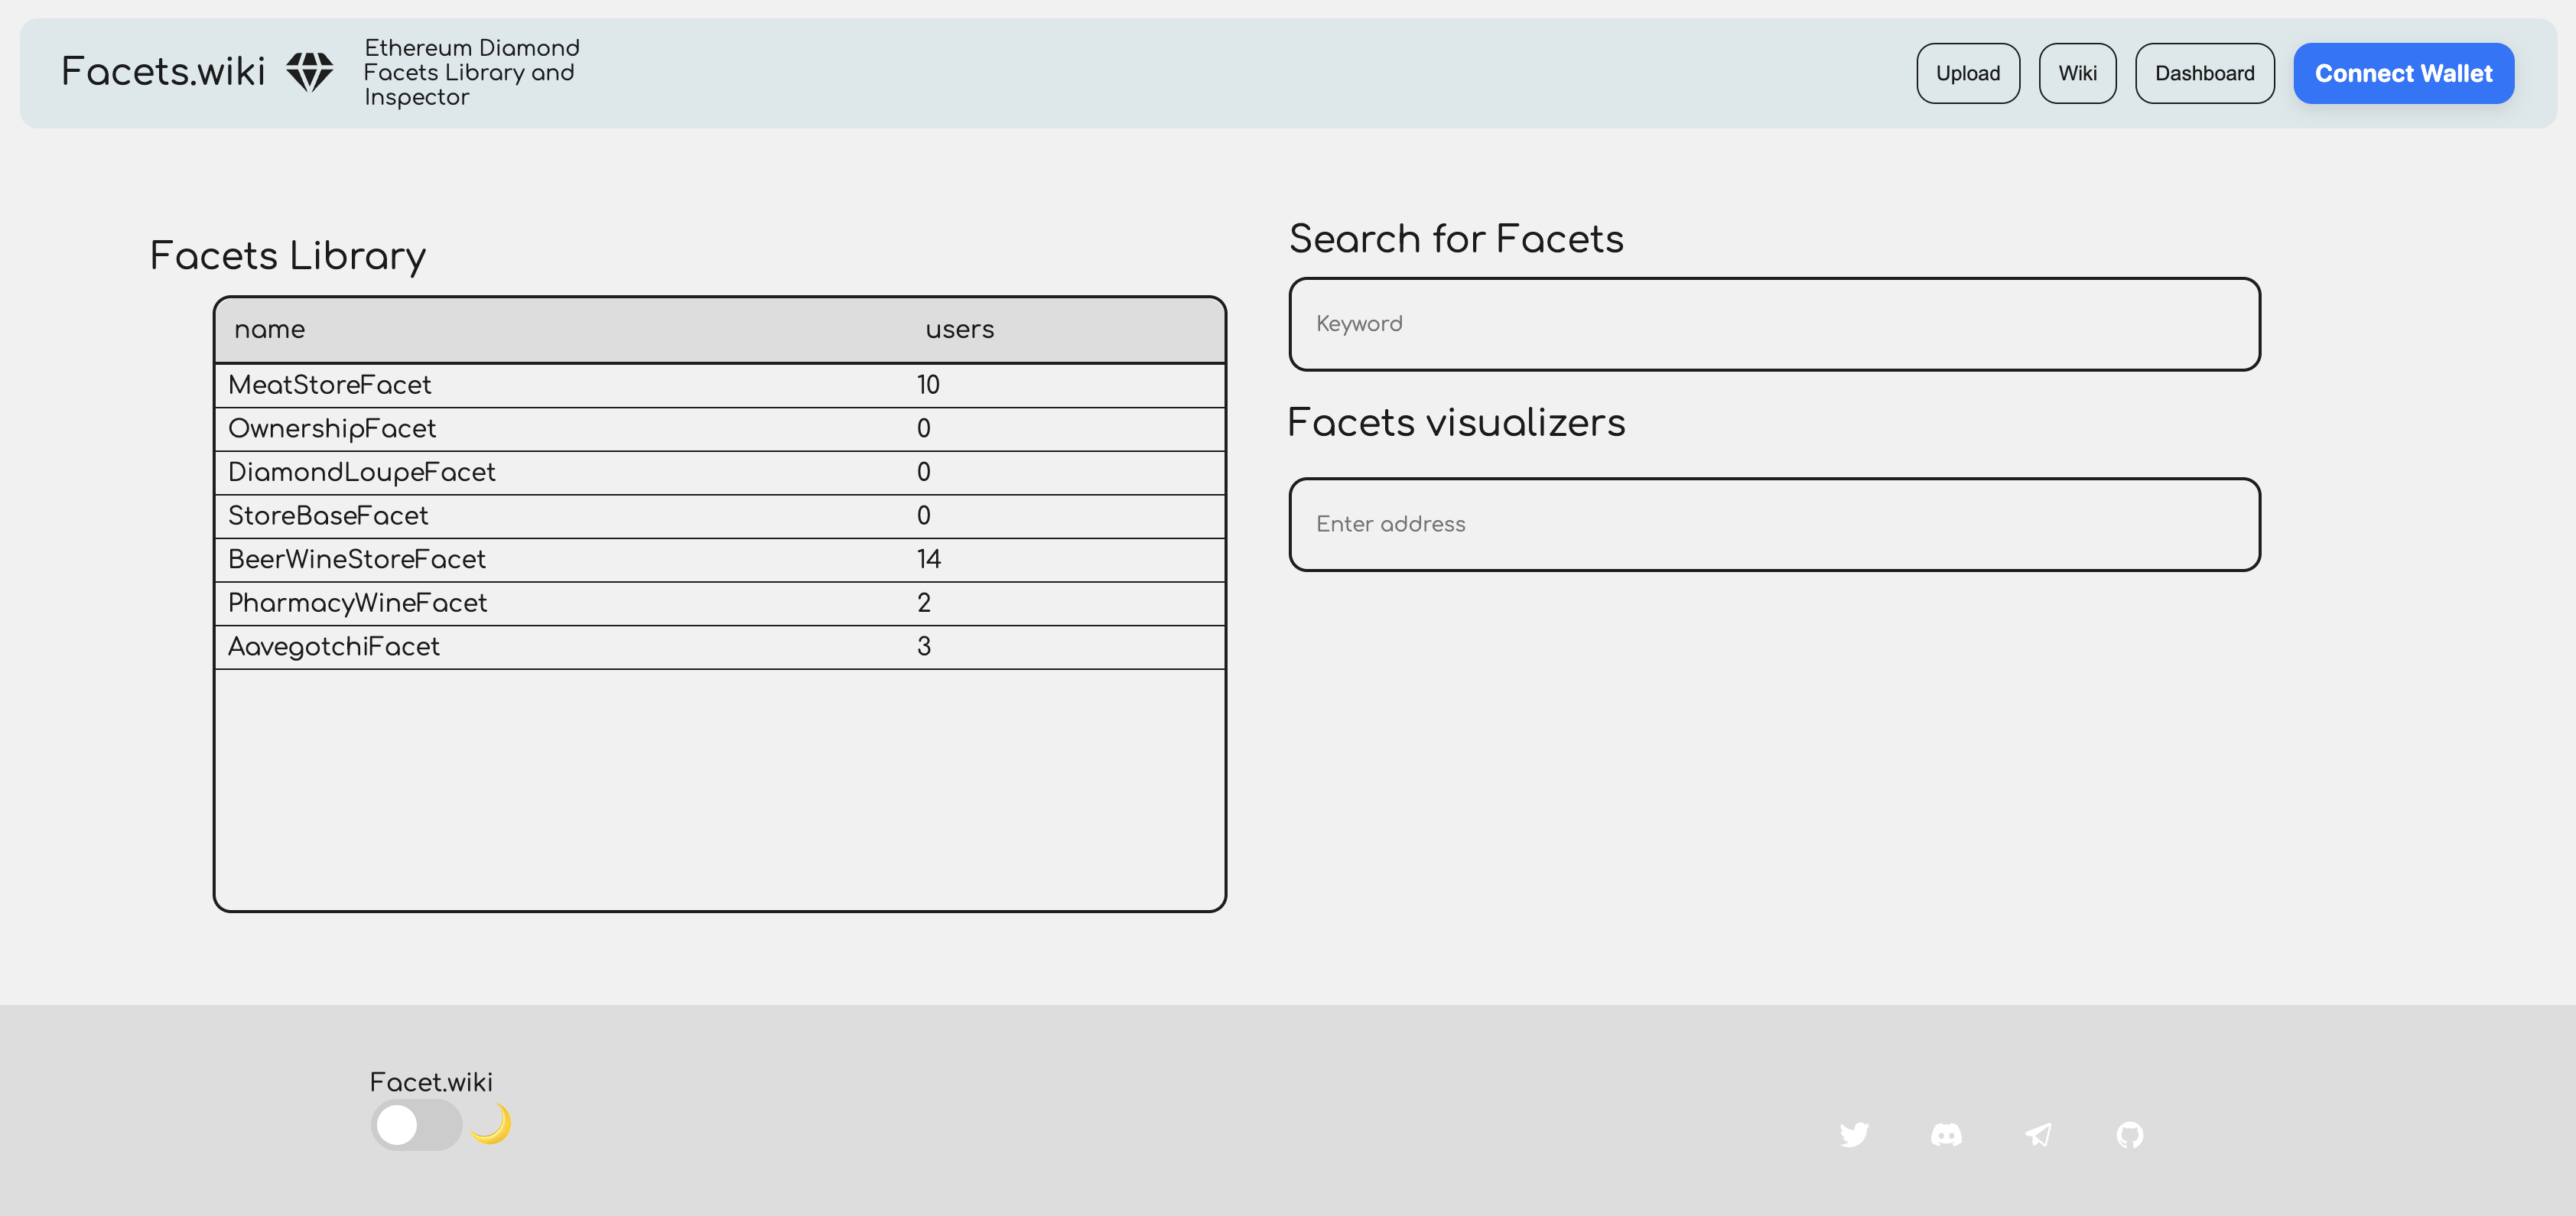The width and height of the screenshot is (2576, 1216).
Task: Open DiamondLoupeFacet entry
Action: tap(362, 472)
